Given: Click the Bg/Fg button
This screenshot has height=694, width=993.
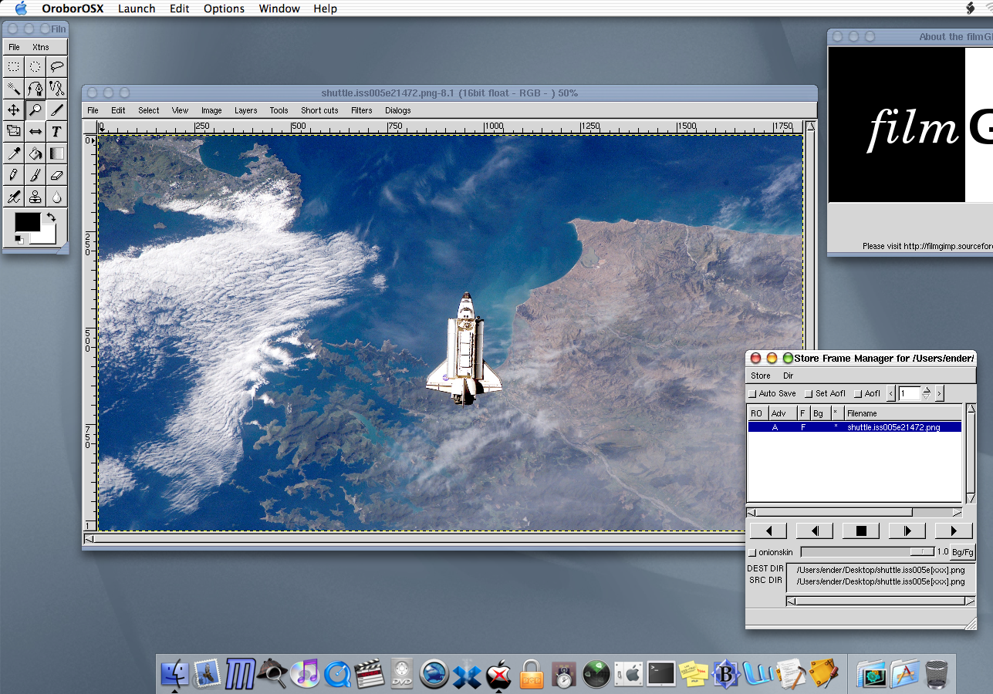Looking at the screenshot, I should click(x=962, y=552).
